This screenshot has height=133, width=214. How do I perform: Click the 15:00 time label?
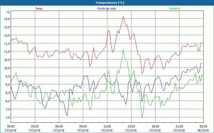tap(131, 127)
